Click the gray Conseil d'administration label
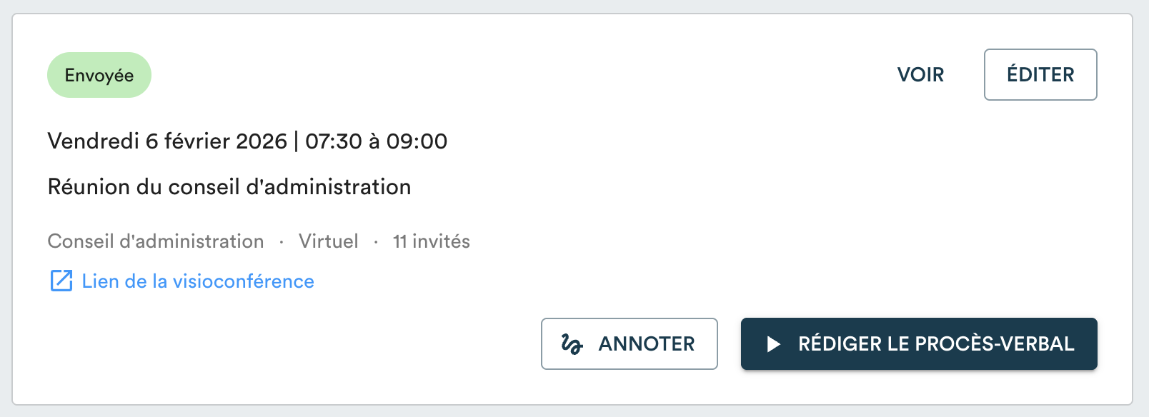Image resolution: width=1149 pixels, height=417 pixels. [156, 241]
